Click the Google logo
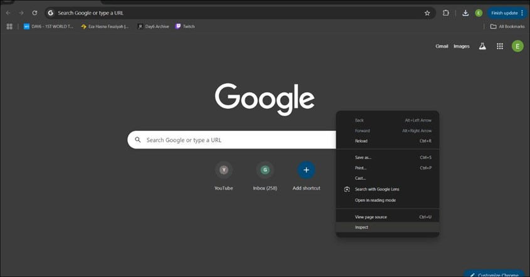Screen dimensions: 530x277 tap(265, 99)
